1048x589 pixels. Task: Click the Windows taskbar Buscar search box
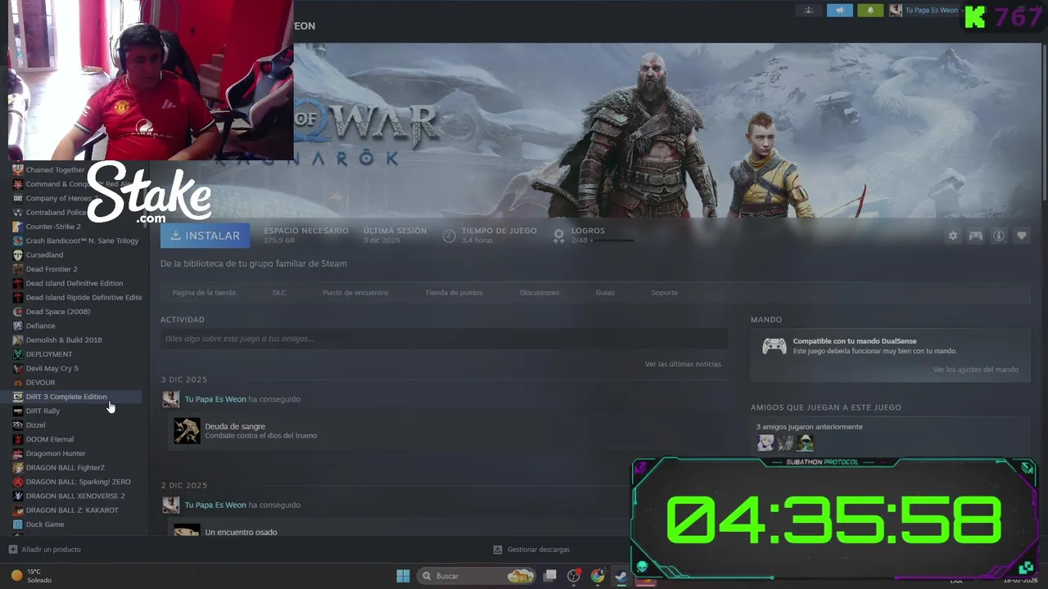pos(477,576)
